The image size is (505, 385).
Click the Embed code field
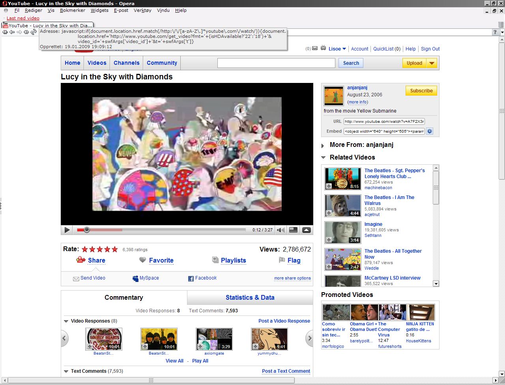[384, 131]
